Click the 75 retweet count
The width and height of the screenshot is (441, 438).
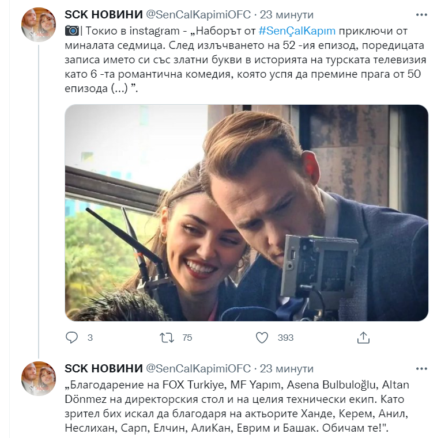click(187, 338)
